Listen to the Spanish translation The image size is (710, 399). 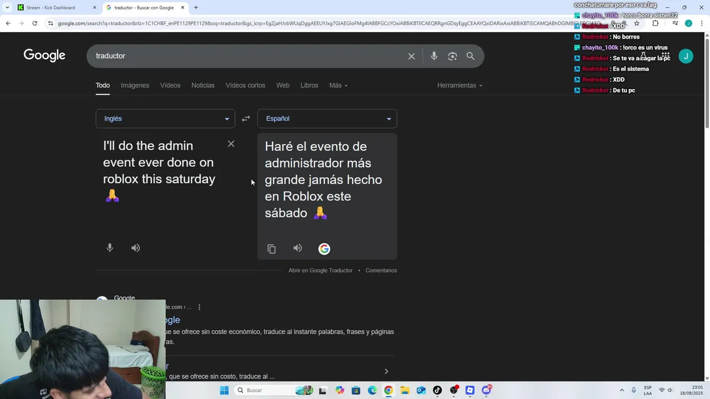pyautogui.click(x=297, y=248)
